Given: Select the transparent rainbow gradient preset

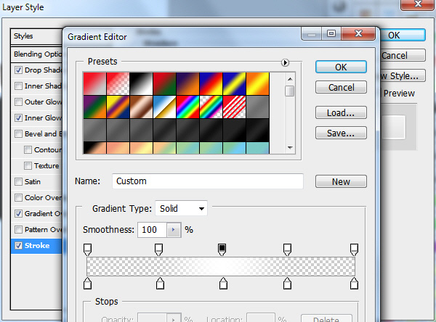Looking at the screenshot, I should (211, 107).
